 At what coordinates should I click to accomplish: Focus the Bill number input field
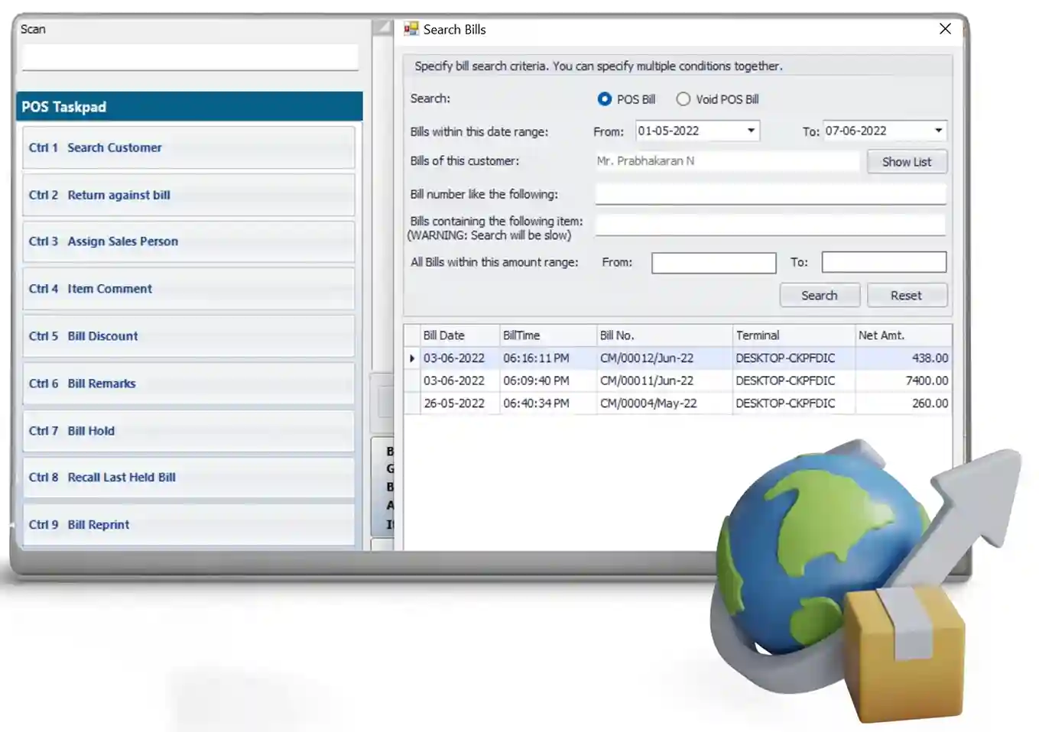770,194
